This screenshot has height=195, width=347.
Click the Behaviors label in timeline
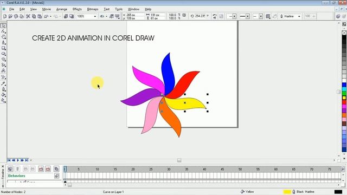click(x=17, y=176)
